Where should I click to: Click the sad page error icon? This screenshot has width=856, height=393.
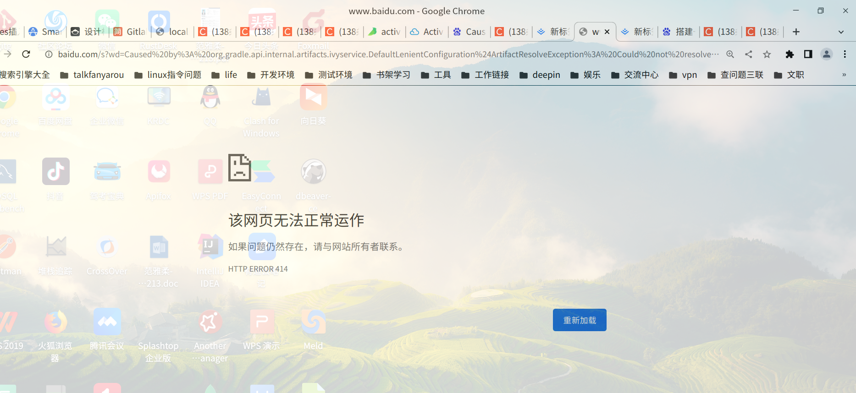(x=239, y=168)
